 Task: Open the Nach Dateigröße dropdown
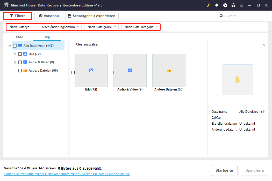[101, 27]
